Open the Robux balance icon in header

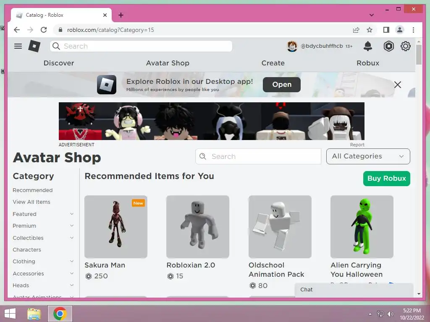[388, 46]
